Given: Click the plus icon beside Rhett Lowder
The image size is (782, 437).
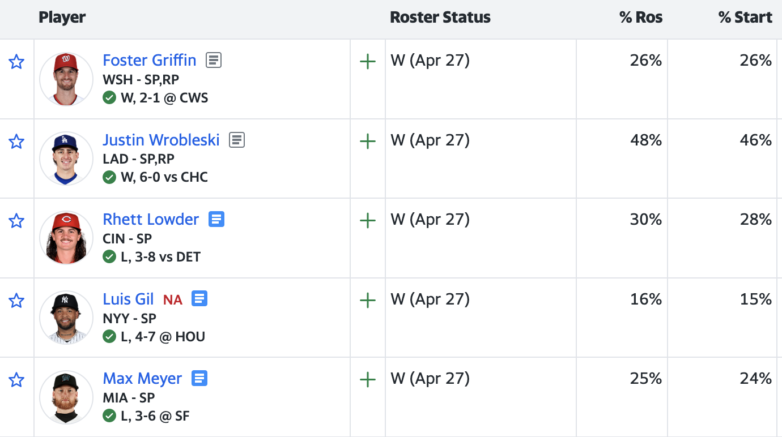Looking at the screenshot, I should point(368,221).
